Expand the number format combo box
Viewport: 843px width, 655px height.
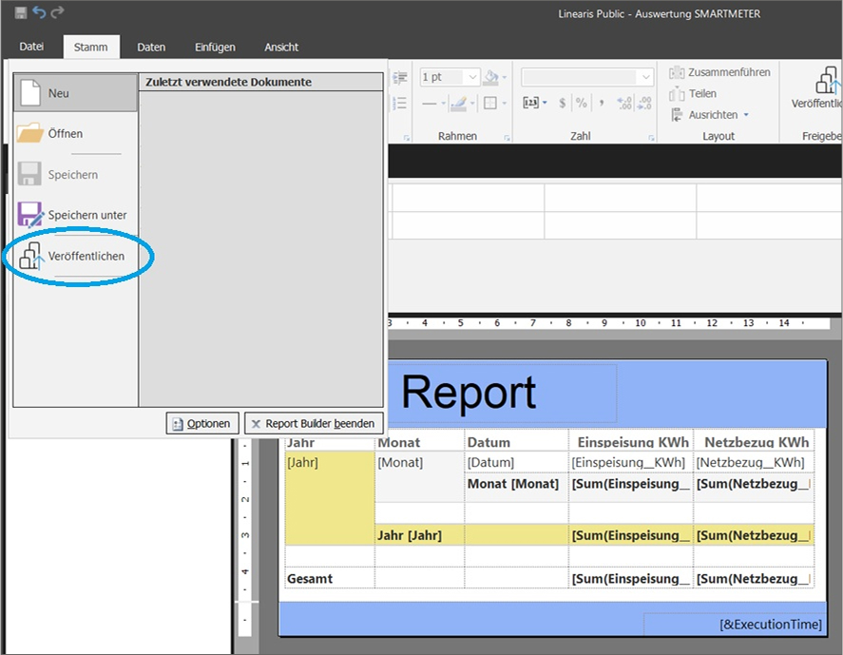tap(646, 77)
